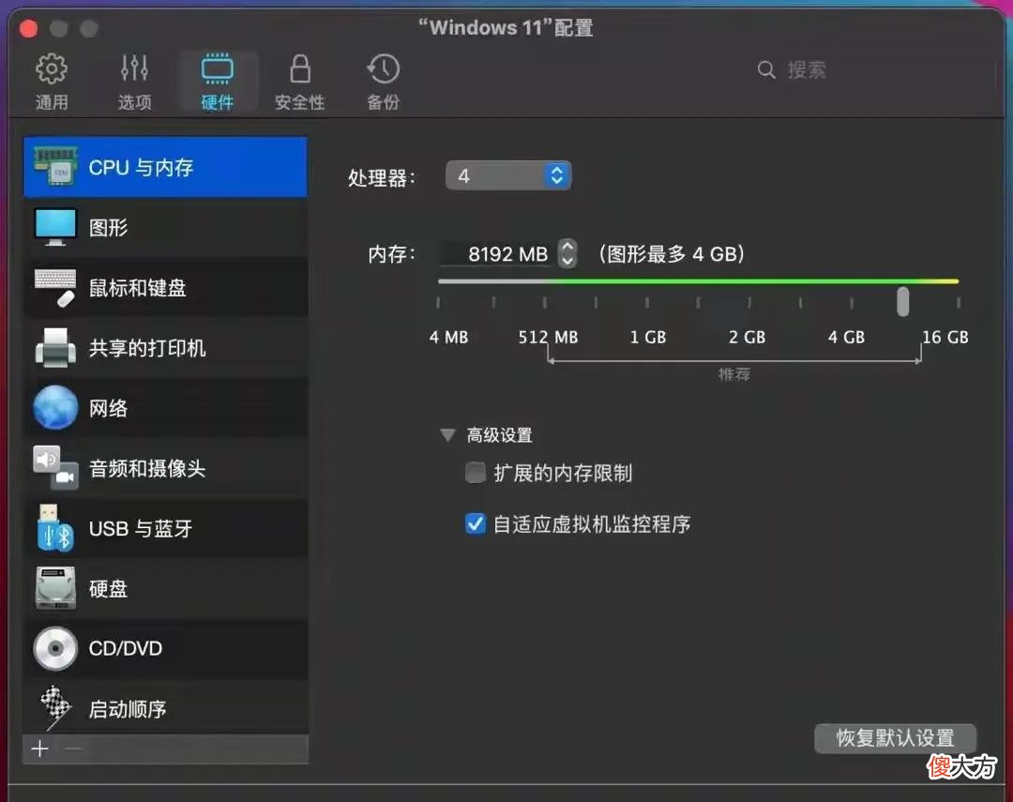Click the 内存 value stepper arrows
1013x802 pixels.
click(567, 252)
